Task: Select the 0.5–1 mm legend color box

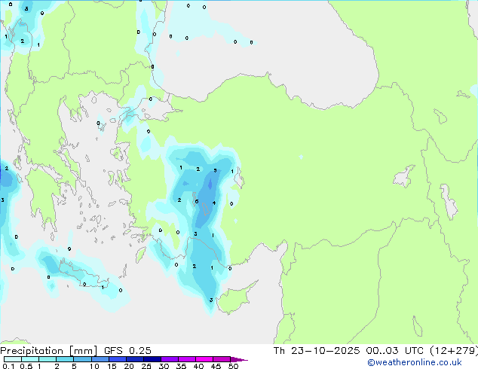Action: 30,359
